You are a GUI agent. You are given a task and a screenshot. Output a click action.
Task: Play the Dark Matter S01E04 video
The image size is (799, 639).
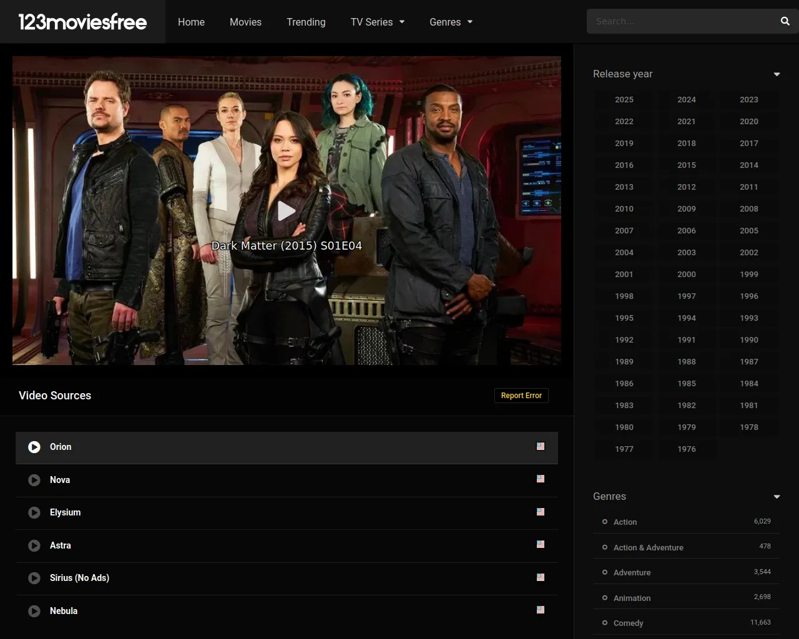pos(287,211)
